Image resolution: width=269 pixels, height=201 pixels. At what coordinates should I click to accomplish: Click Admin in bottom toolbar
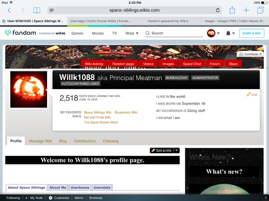(79, 198)
